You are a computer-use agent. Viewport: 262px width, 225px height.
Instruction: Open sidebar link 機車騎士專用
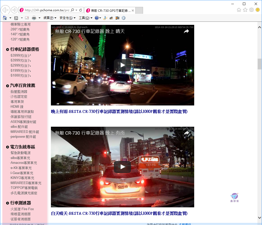coord(20,24)
